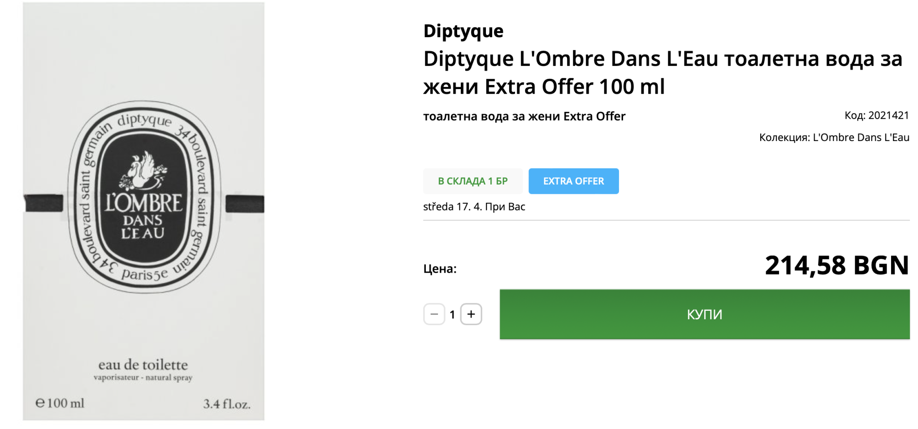
Task: Open the Diptyque brand heading
Action: pyautogui.click(x=463, y=31)
